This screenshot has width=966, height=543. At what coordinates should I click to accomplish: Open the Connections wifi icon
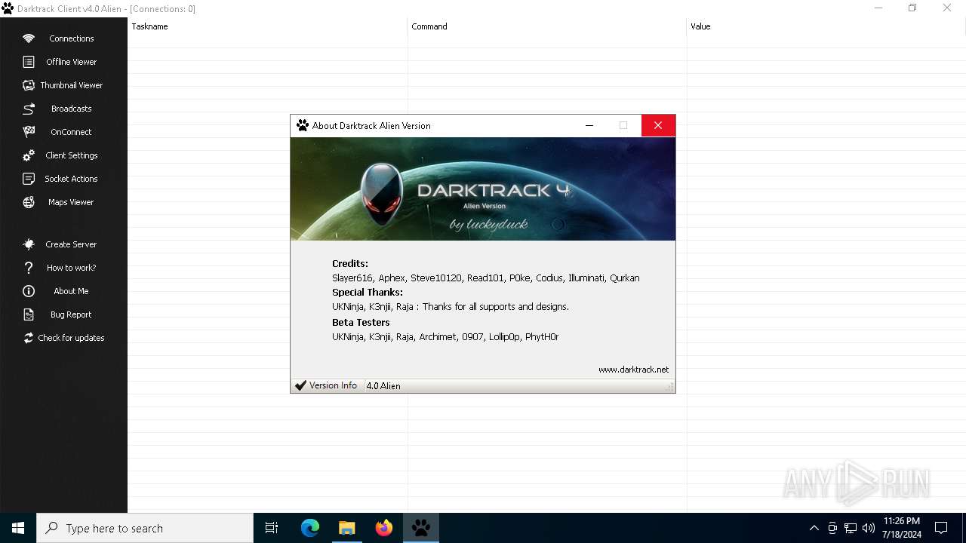click(x=29, y=38)
